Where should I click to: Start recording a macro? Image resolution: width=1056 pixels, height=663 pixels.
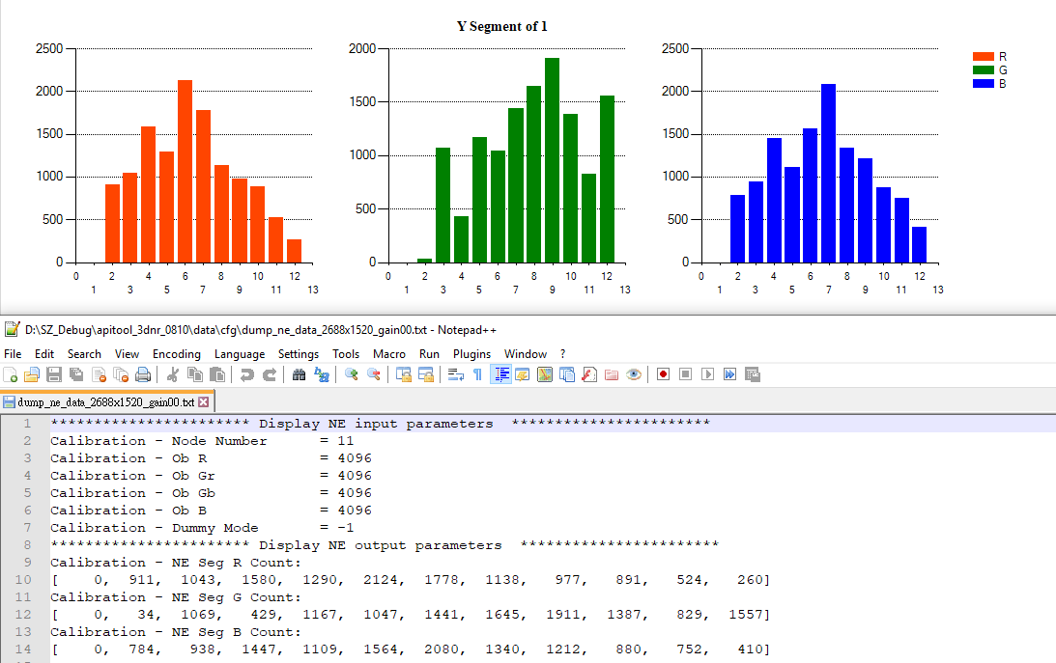coord(664,374)
